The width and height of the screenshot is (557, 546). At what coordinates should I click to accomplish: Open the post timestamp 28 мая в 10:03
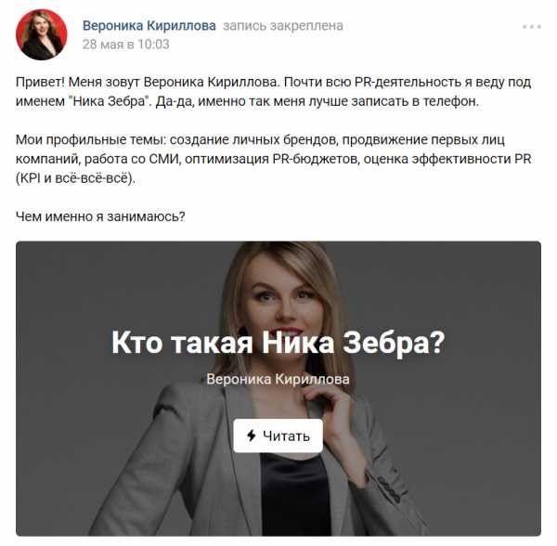[125, 45]
